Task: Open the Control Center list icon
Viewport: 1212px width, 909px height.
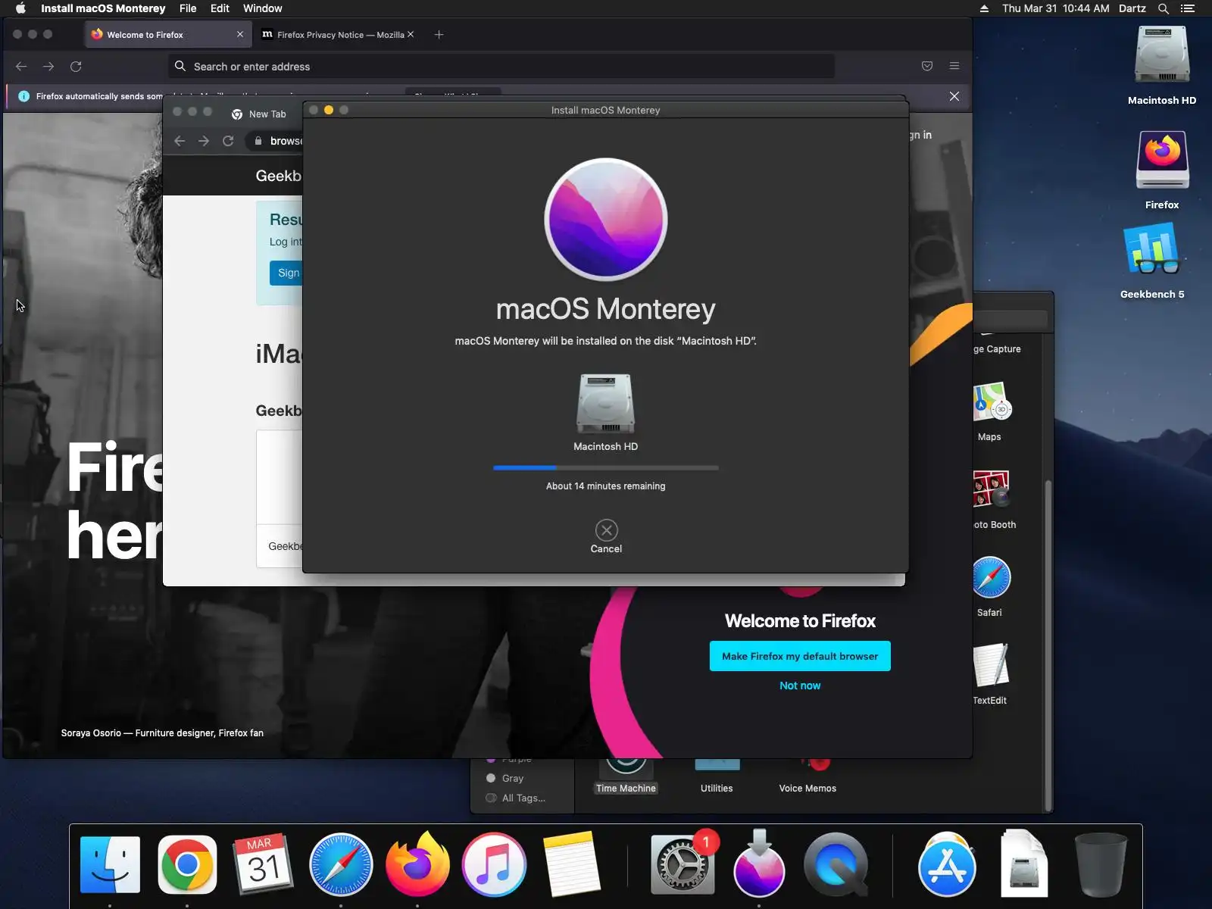Action: (1188, 8)
